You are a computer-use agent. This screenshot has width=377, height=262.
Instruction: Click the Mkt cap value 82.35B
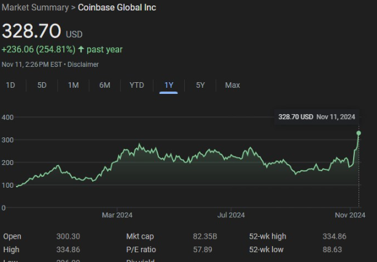[205, 236]
